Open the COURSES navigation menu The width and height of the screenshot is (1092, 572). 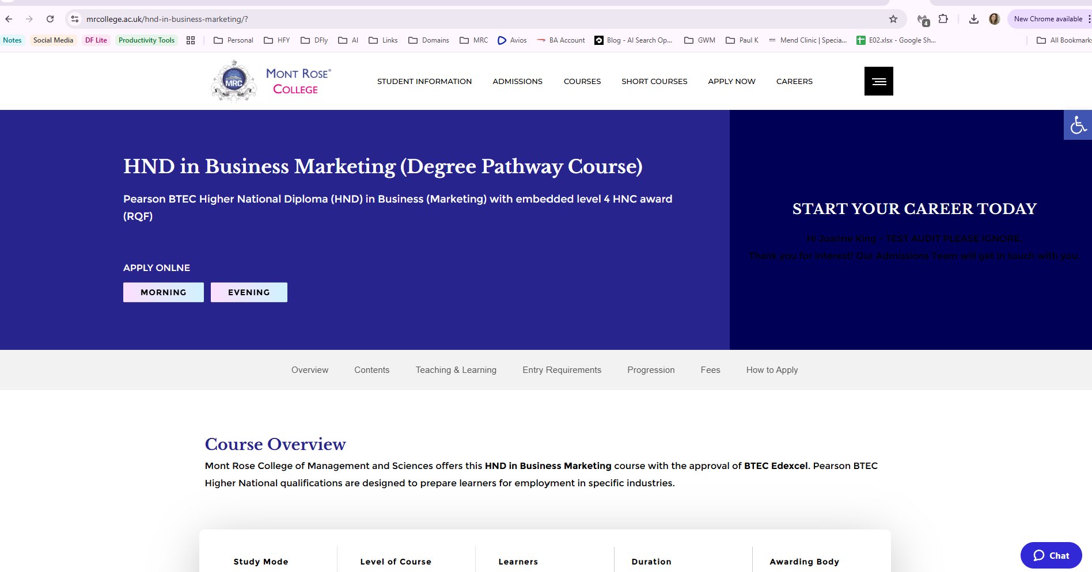(582, 81)
